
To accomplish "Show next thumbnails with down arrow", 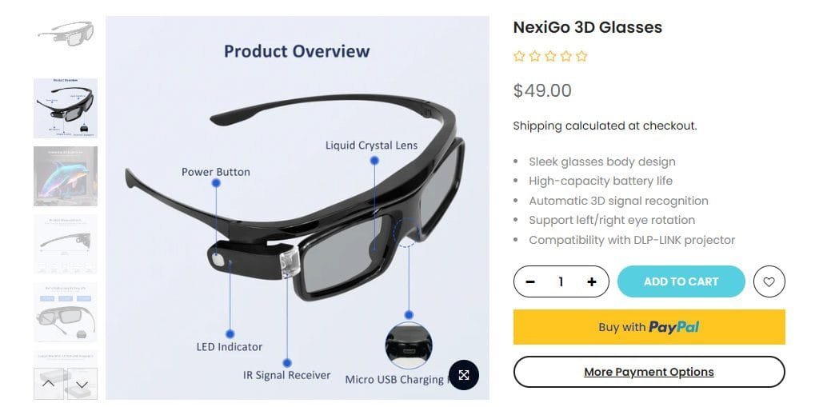I will (x=82, y=384).
